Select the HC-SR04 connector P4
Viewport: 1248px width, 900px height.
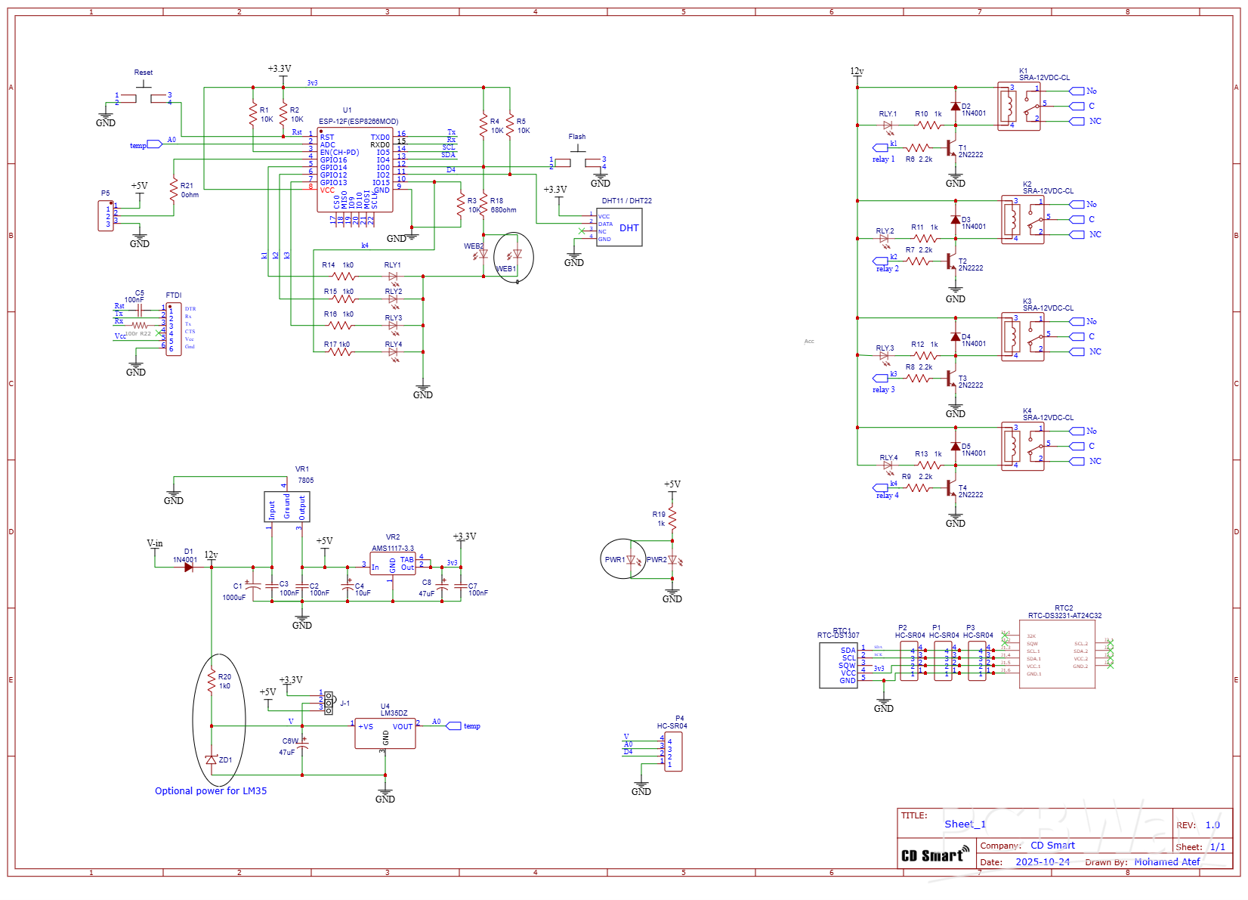click(x=672, y=750)
